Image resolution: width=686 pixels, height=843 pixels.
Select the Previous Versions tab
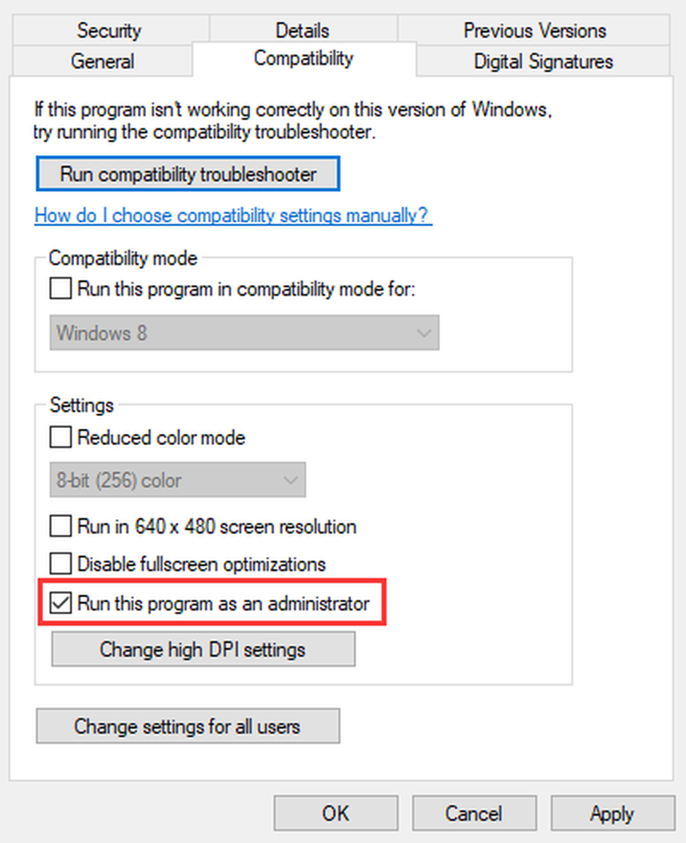[x=534, y=30]
